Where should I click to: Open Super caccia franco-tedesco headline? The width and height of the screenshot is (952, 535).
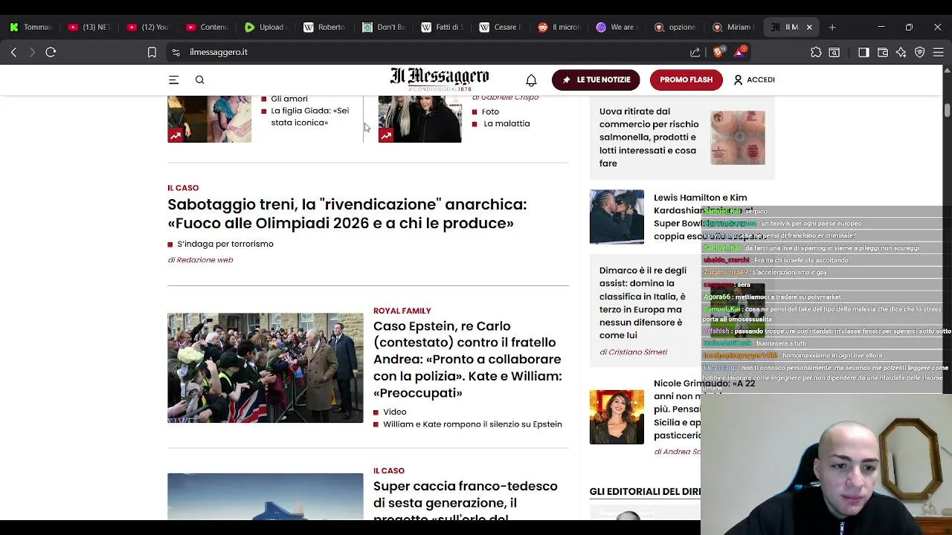click(x=466, y=502)
